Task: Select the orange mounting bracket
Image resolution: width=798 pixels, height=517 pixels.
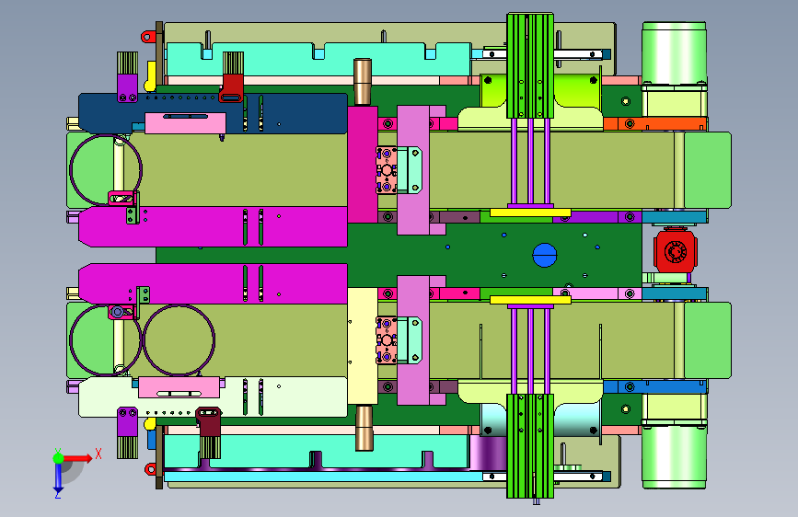Action: tap(655, 123)
